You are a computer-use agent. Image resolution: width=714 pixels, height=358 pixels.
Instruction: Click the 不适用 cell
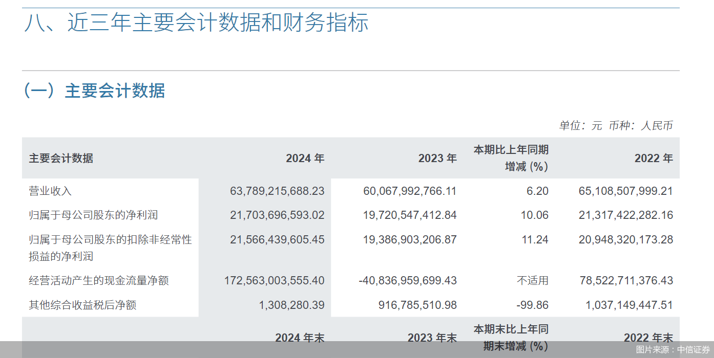(533, 280)
